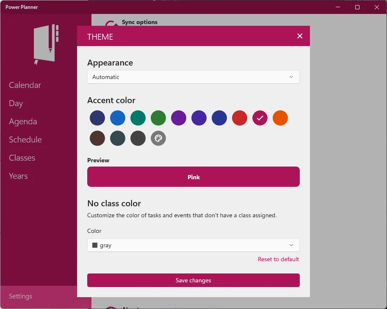This screenshot has width=387, height=309.
Task: Pick the deep violet accent color
Action: pos(199,118)
